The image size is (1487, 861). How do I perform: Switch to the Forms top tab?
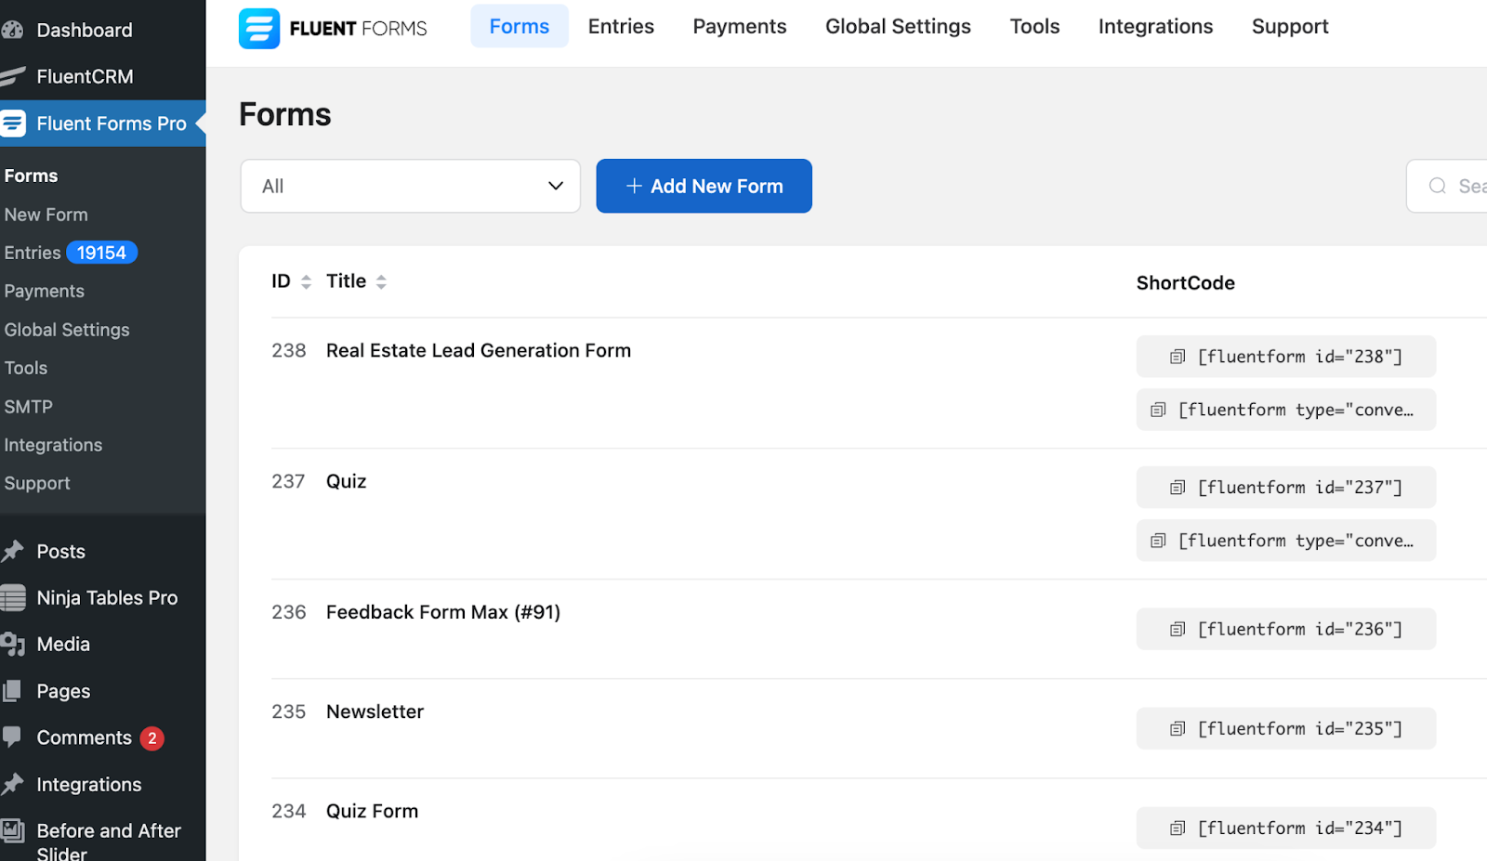520,26
